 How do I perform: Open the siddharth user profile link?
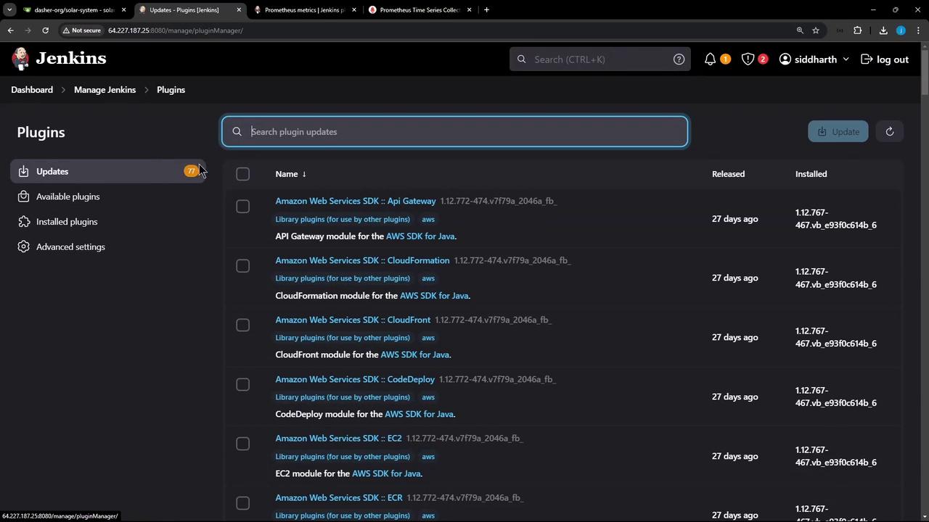[x=809, y=59]
